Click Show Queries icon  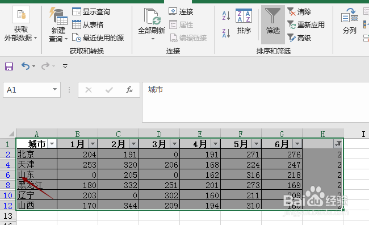click(77, 11)
